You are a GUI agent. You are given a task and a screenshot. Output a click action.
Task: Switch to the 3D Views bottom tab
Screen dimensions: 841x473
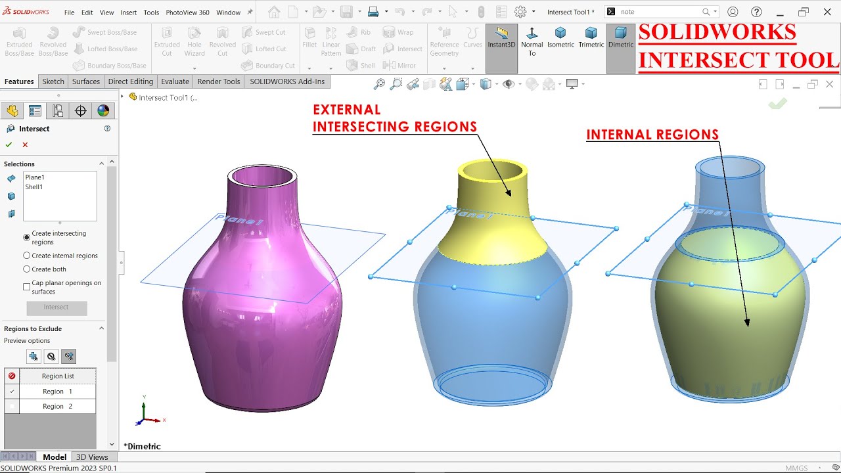point(92,457)
